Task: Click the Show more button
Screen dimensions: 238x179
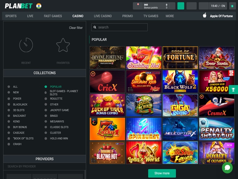Action: [162, 173]
